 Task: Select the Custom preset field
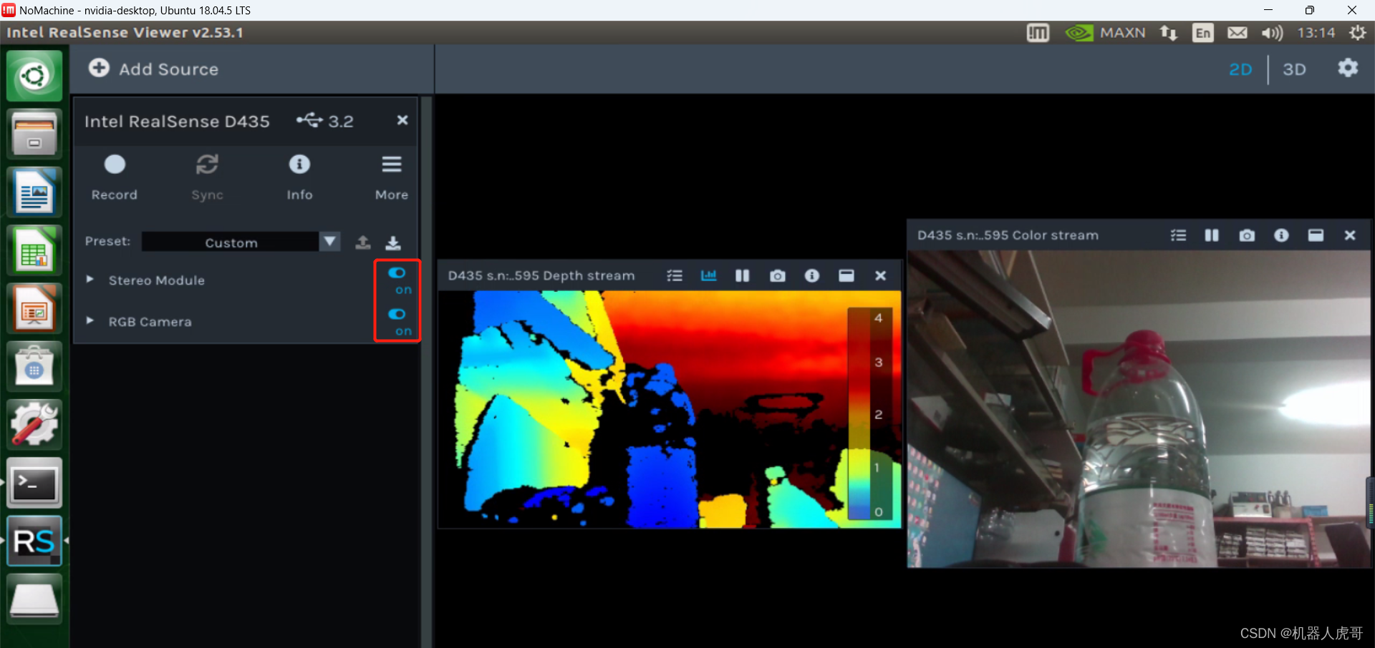[231, 242]
